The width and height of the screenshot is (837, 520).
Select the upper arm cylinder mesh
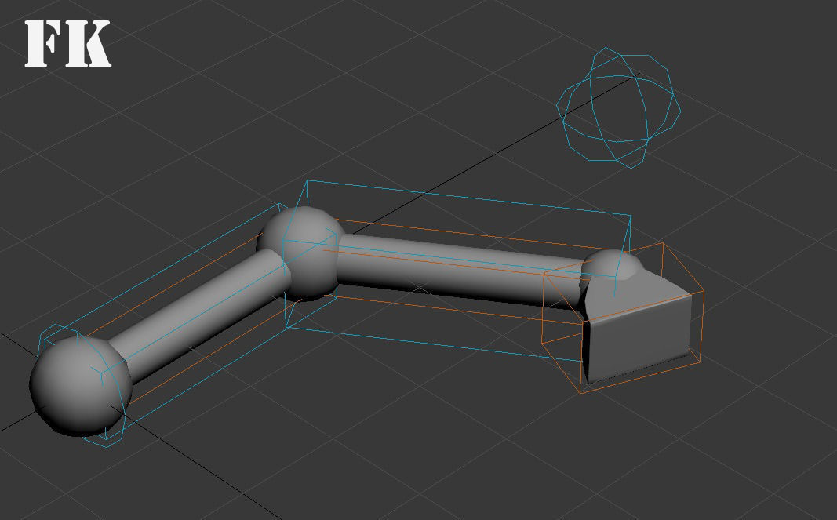200,315
